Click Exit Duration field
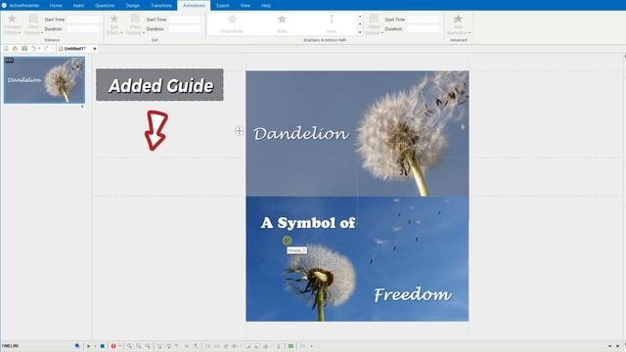This screenshot has width=626, height=352. tap(186, 28)
